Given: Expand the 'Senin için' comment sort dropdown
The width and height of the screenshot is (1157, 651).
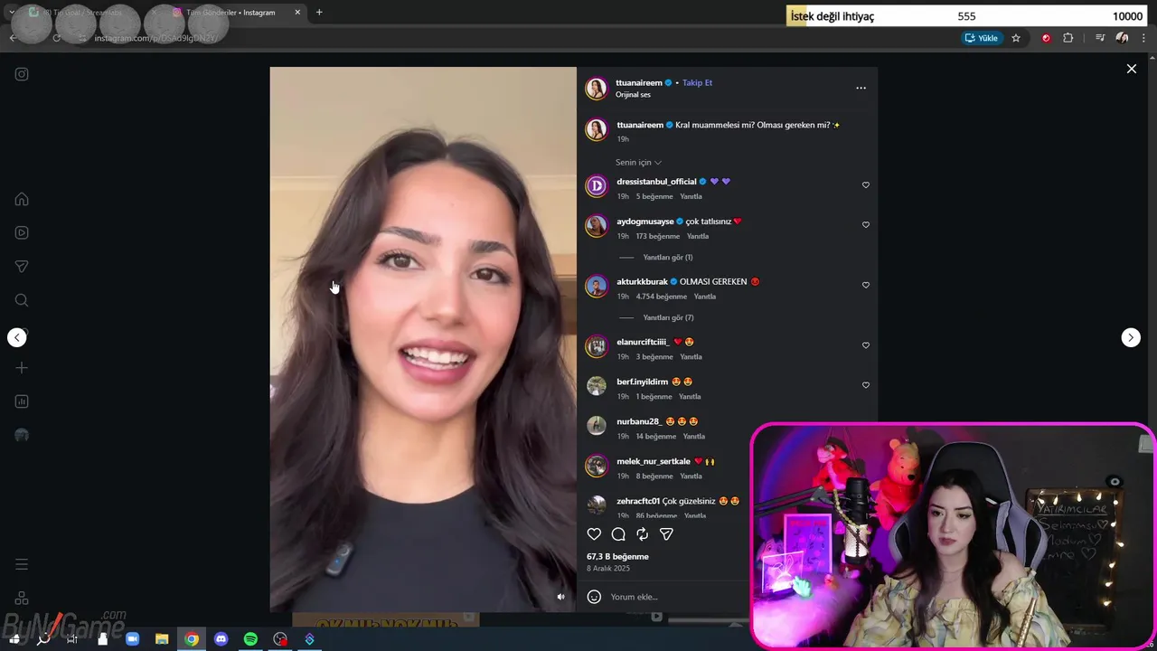Looking at the screenshot, I should point(638,163).
